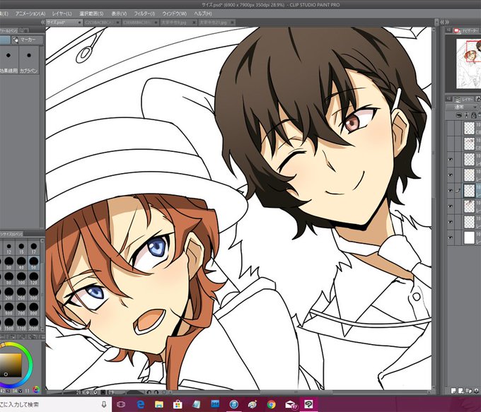Choose brush size 12 preset
The width and height of the screenshot is (481, 412).
coord(9,248)
